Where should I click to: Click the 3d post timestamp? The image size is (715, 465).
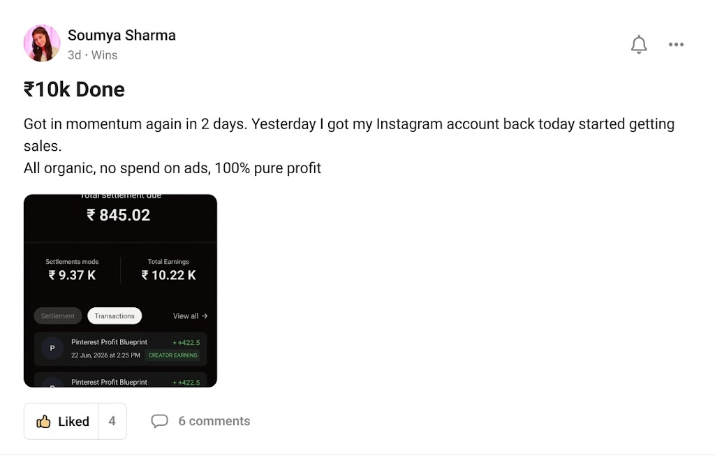coord(74,54)
